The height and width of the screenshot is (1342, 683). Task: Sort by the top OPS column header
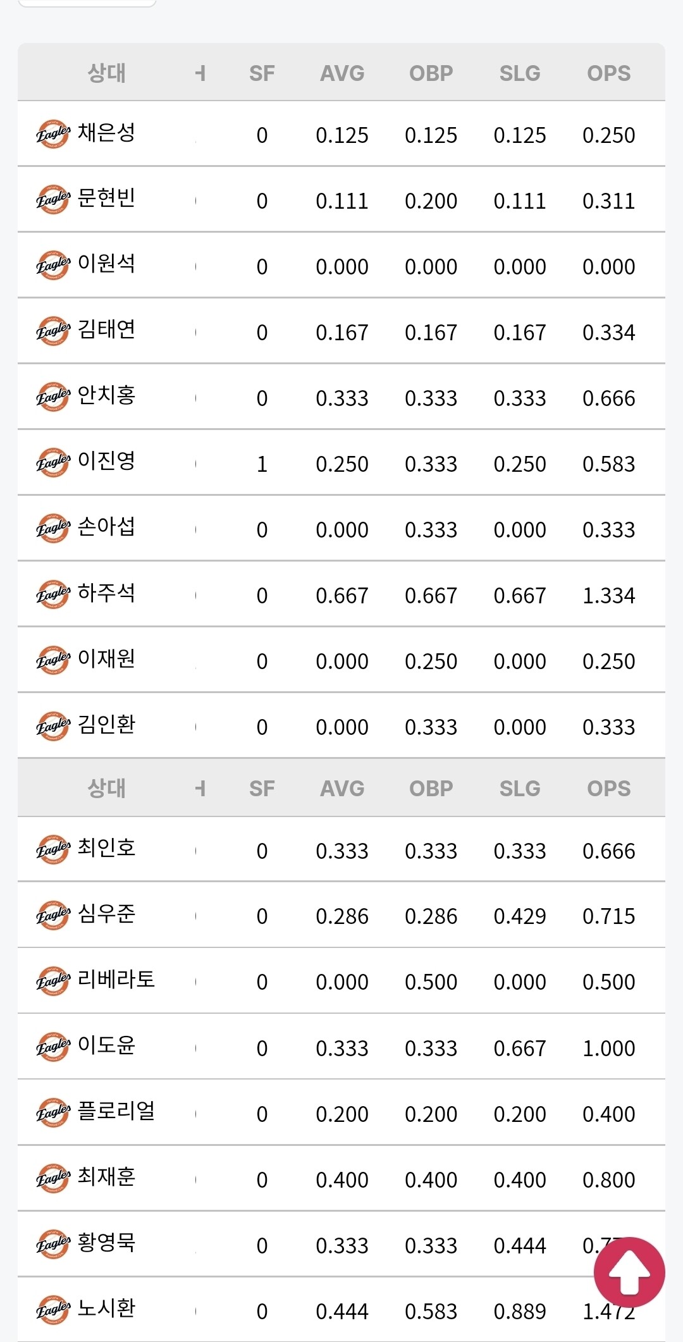point(609,73)
